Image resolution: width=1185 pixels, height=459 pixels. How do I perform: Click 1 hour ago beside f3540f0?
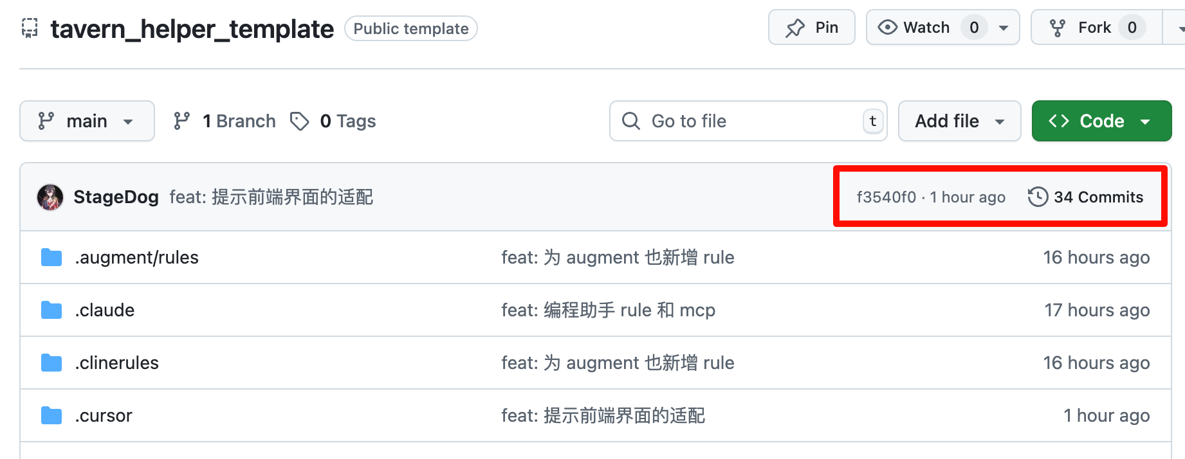click(968, 197)
